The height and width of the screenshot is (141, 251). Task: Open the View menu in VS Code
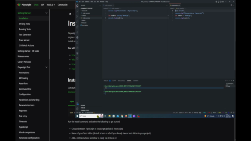tap(92, 2)
